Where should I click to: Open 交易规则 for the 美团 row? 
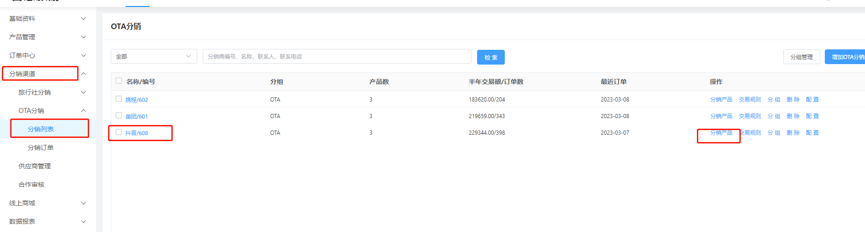pyautogui.click(x=750, y=116)
